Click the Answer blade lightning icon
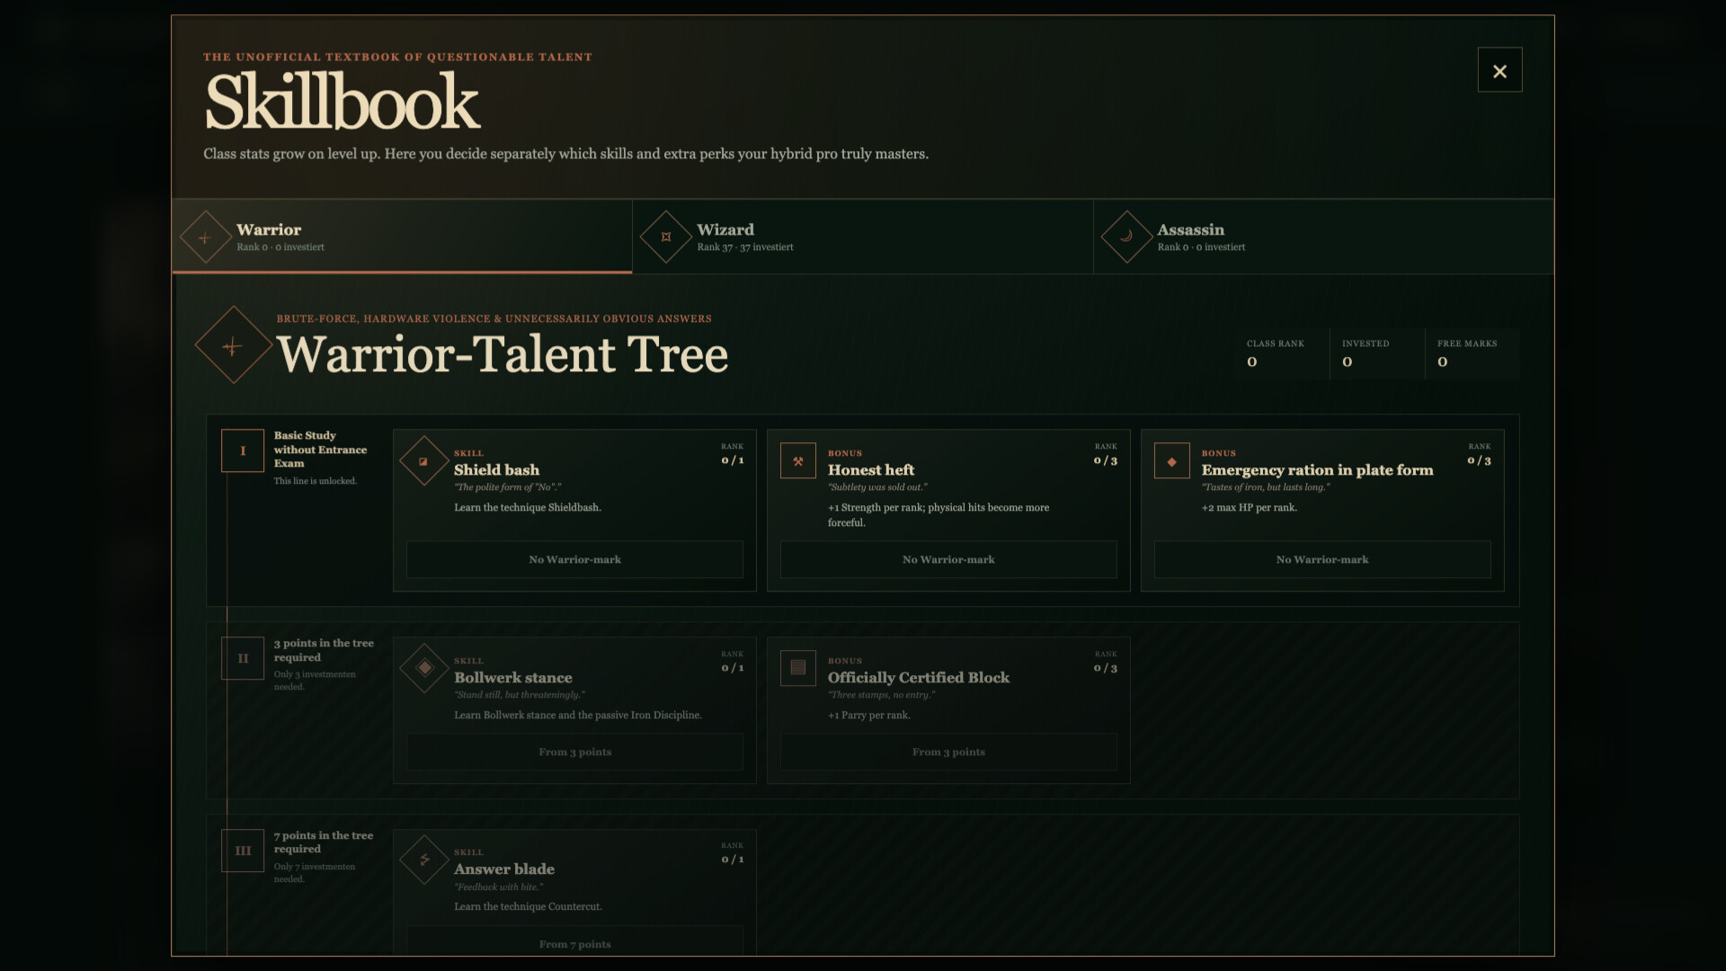The image size is (1726, 971). [x=423, y=860]
